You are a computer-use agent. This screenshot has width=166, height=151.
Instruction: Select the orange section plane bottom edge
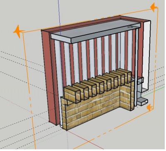point(113,128)
